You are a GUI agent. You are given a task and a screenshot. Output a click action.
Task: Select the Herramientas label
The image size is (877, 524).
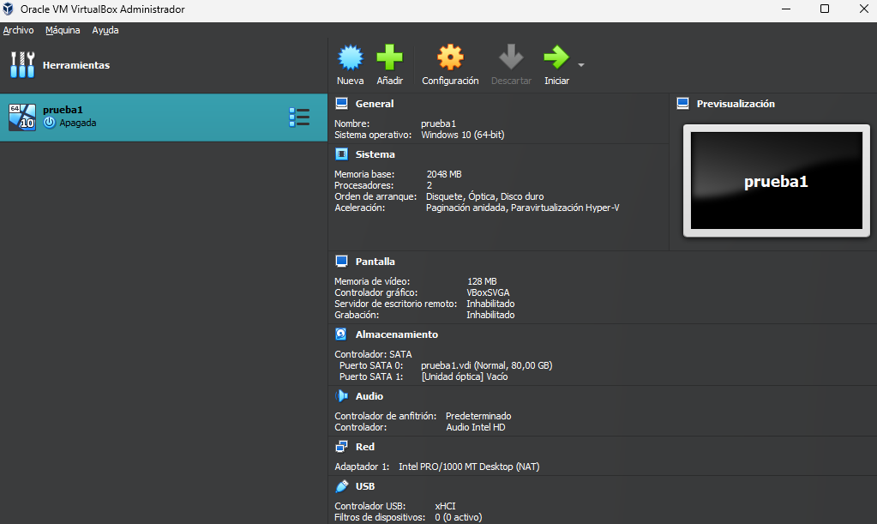76,65
